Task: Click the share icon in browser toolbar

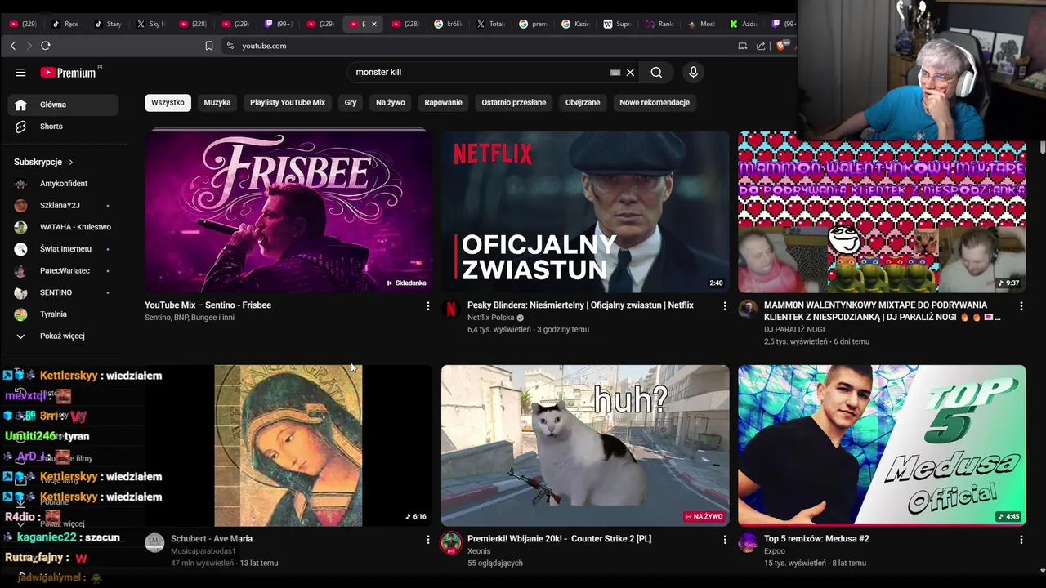Action: (x=761, y=46)
